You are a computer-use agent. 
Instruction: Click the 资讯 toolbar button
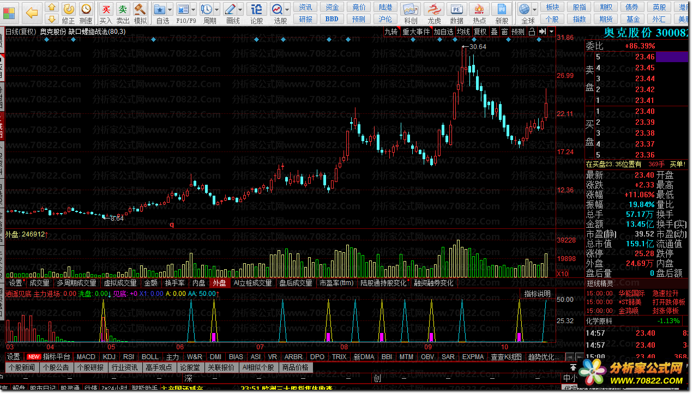[306, 7]
